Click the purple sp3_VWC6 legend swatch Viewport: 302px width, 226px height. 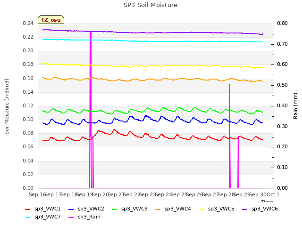pos(245,209)
